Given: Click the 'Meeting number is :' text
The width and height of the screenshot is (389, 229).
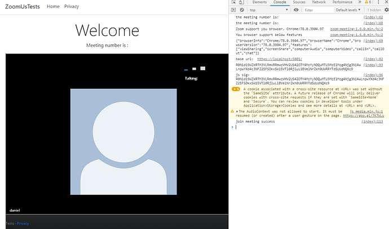Looking at the screenshot, I should click(107, 46).
